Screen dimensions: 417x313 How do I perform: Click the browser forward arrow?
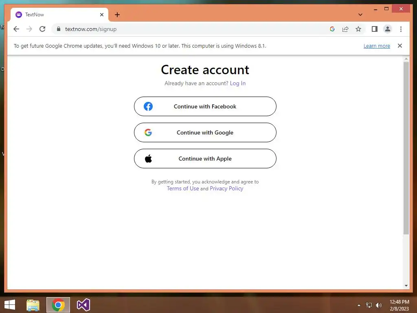point(29,29)
